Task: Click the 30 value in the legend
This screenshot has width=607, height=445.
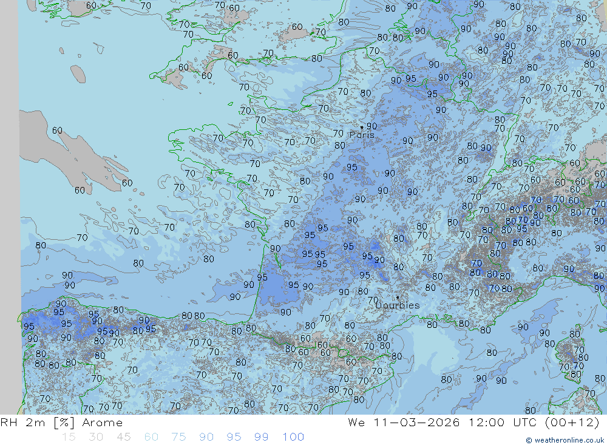Action: pyautogui.click(x=96, y=437)
